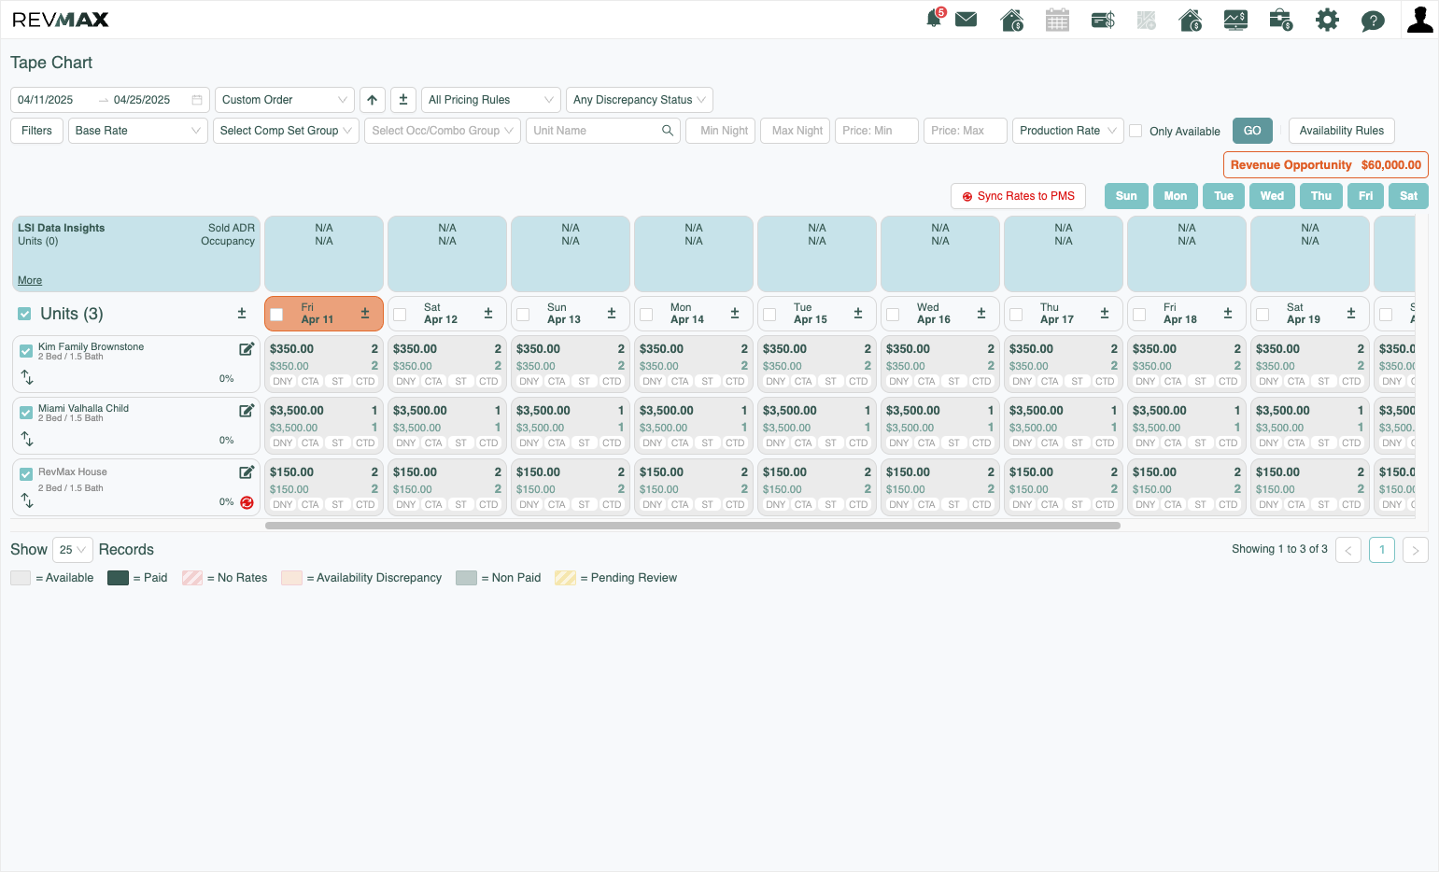Uncheck the Kim Family Brownstone checkbox
The image size is (1439, 872).
click(x=26, y=351)
